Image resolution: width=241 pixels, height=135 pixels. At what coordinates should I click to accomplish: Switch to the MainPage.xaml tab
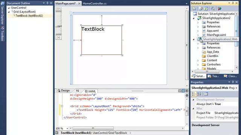[66, 3]
